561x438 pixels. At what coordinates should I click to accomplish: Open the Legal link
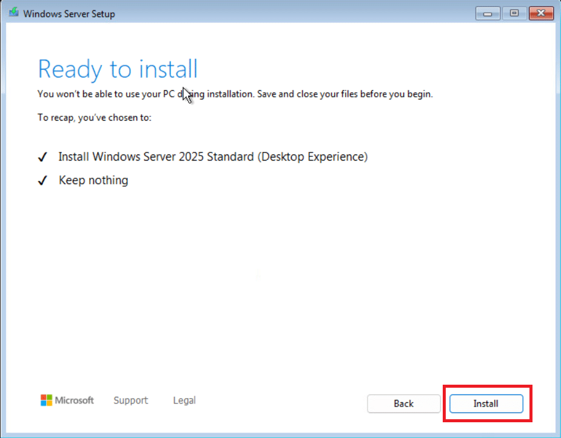click(x=184, y=400)
